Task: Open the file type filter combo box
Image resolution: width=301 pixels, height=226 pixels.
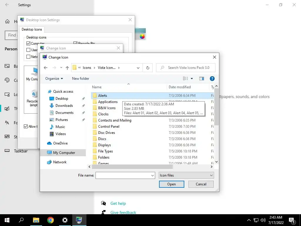Action: coord(186,175)
